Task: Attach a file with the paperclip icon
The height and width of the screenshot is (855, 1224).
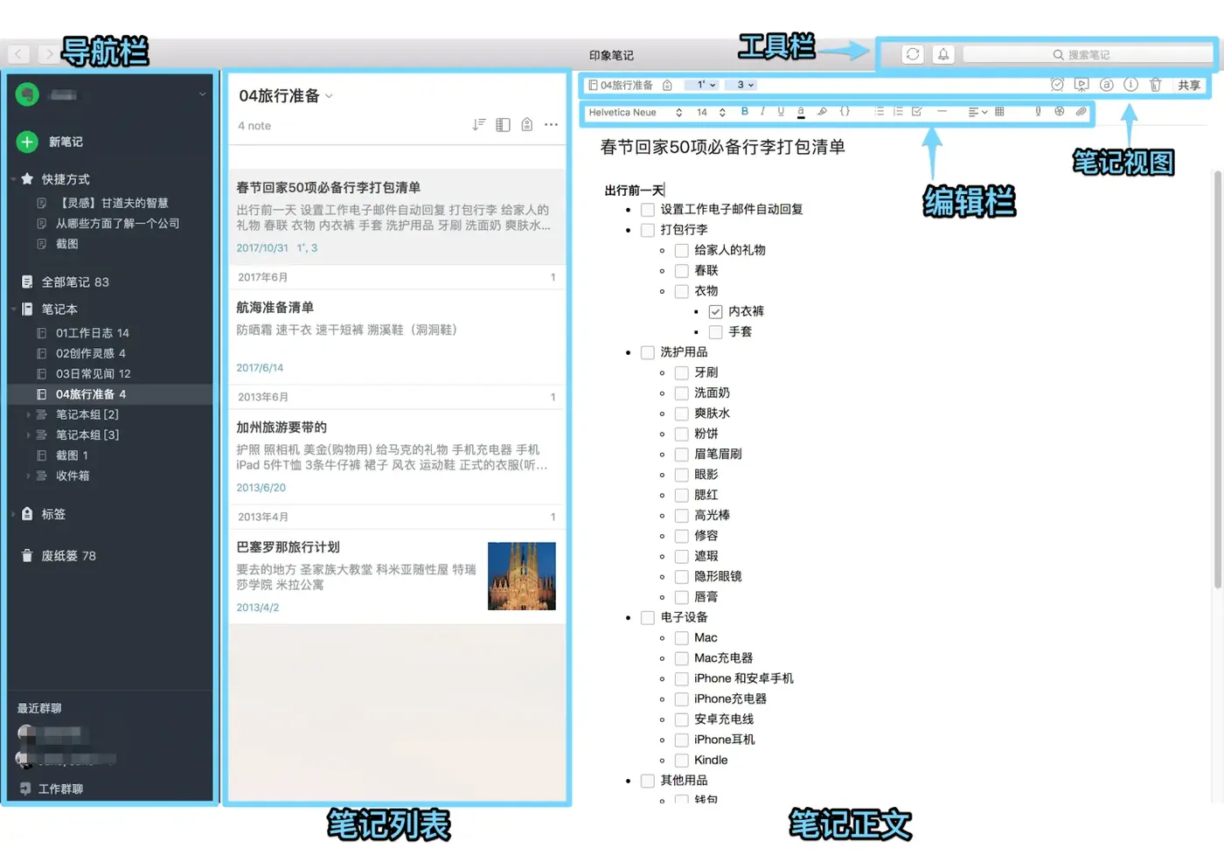Action: coord(1081,111)
